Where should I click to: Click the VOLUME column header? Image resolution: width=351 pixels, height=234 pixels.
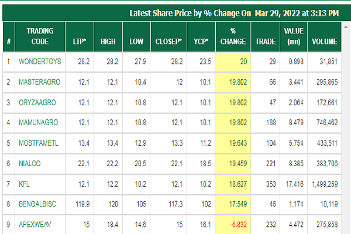pos(325,36)
